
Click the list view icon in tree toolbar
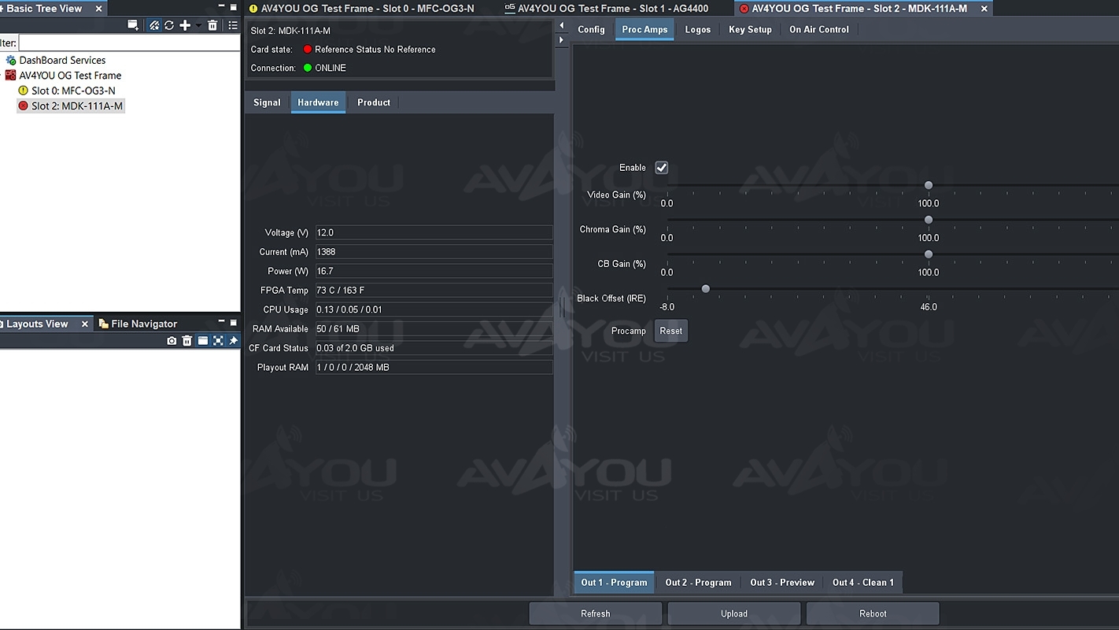(x=233, y=25)
